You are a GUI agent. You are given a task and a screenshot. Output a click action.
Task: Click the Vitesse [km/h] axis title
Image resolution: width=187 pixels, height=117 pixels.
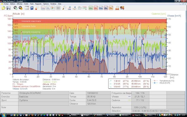[174, 16]
